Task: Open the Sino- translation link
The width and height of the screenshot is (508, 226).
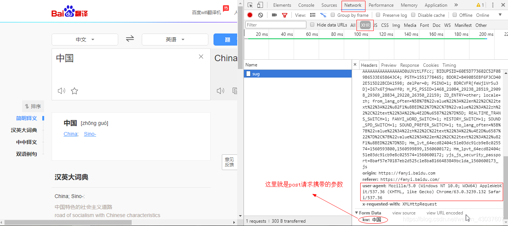Action: coord(90,134)
